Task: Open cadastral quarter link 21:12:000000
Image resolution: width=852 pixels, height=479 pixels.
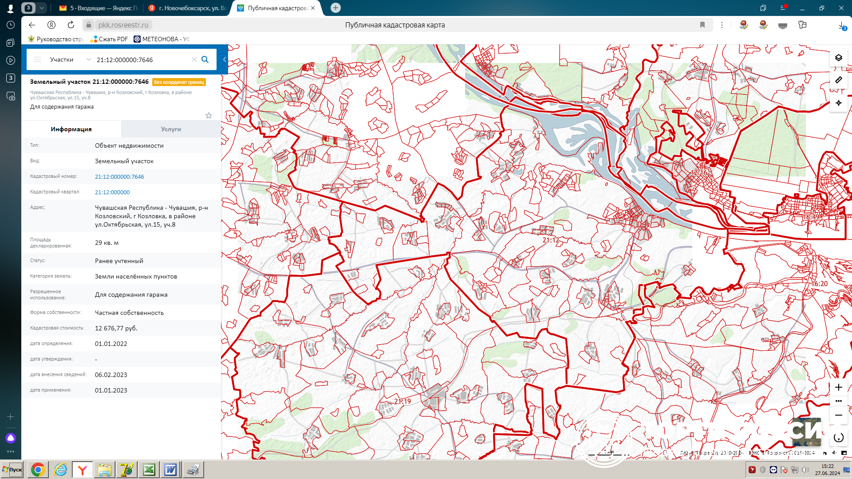Action: pos(112,192)
